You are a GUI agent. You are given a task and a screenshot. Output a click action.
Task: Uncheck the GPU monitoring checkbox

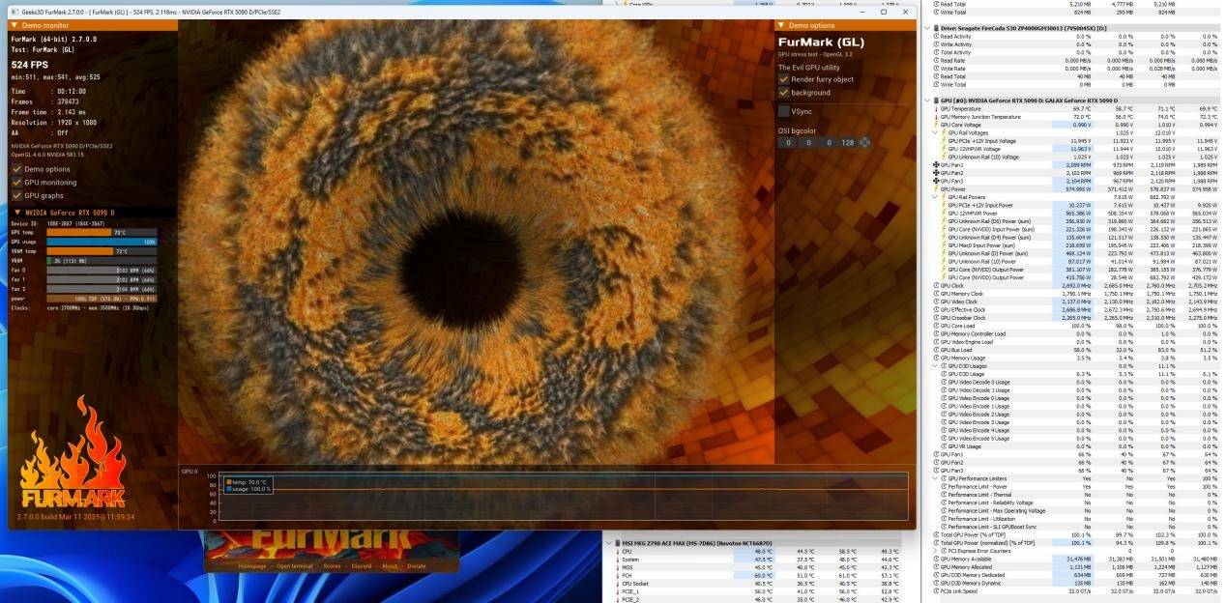pos(16,182)
